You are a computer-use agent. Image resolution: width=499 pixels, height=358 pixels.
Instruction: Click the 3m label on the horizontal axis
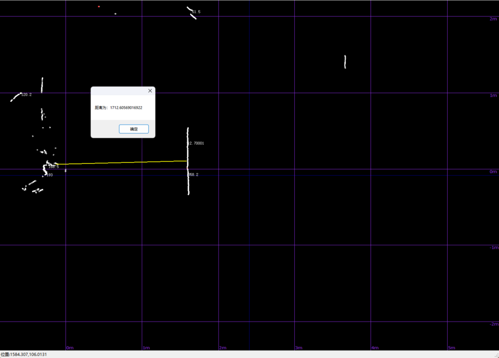(299, 348)
